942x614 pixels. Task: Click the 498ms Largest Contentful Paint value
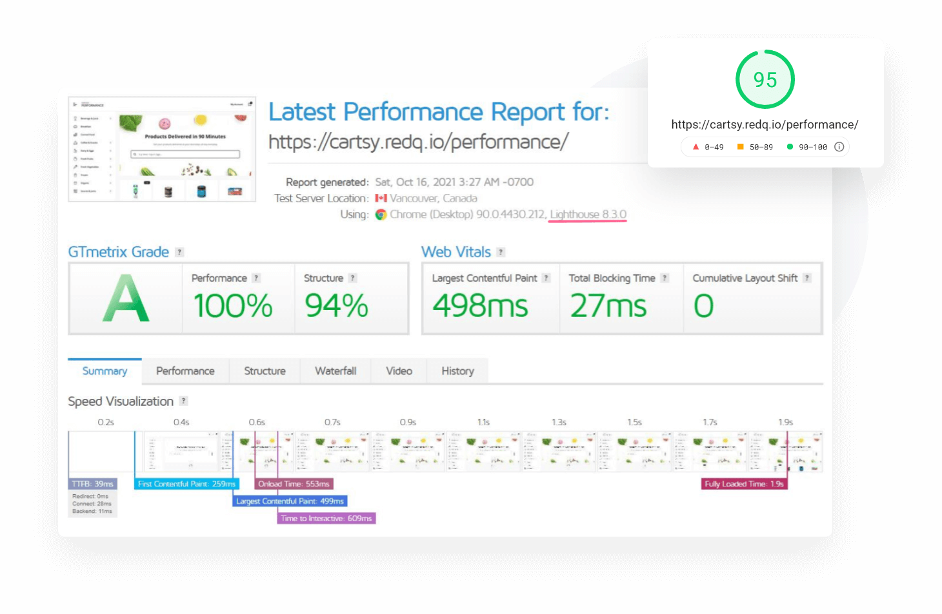pos(481,305)
